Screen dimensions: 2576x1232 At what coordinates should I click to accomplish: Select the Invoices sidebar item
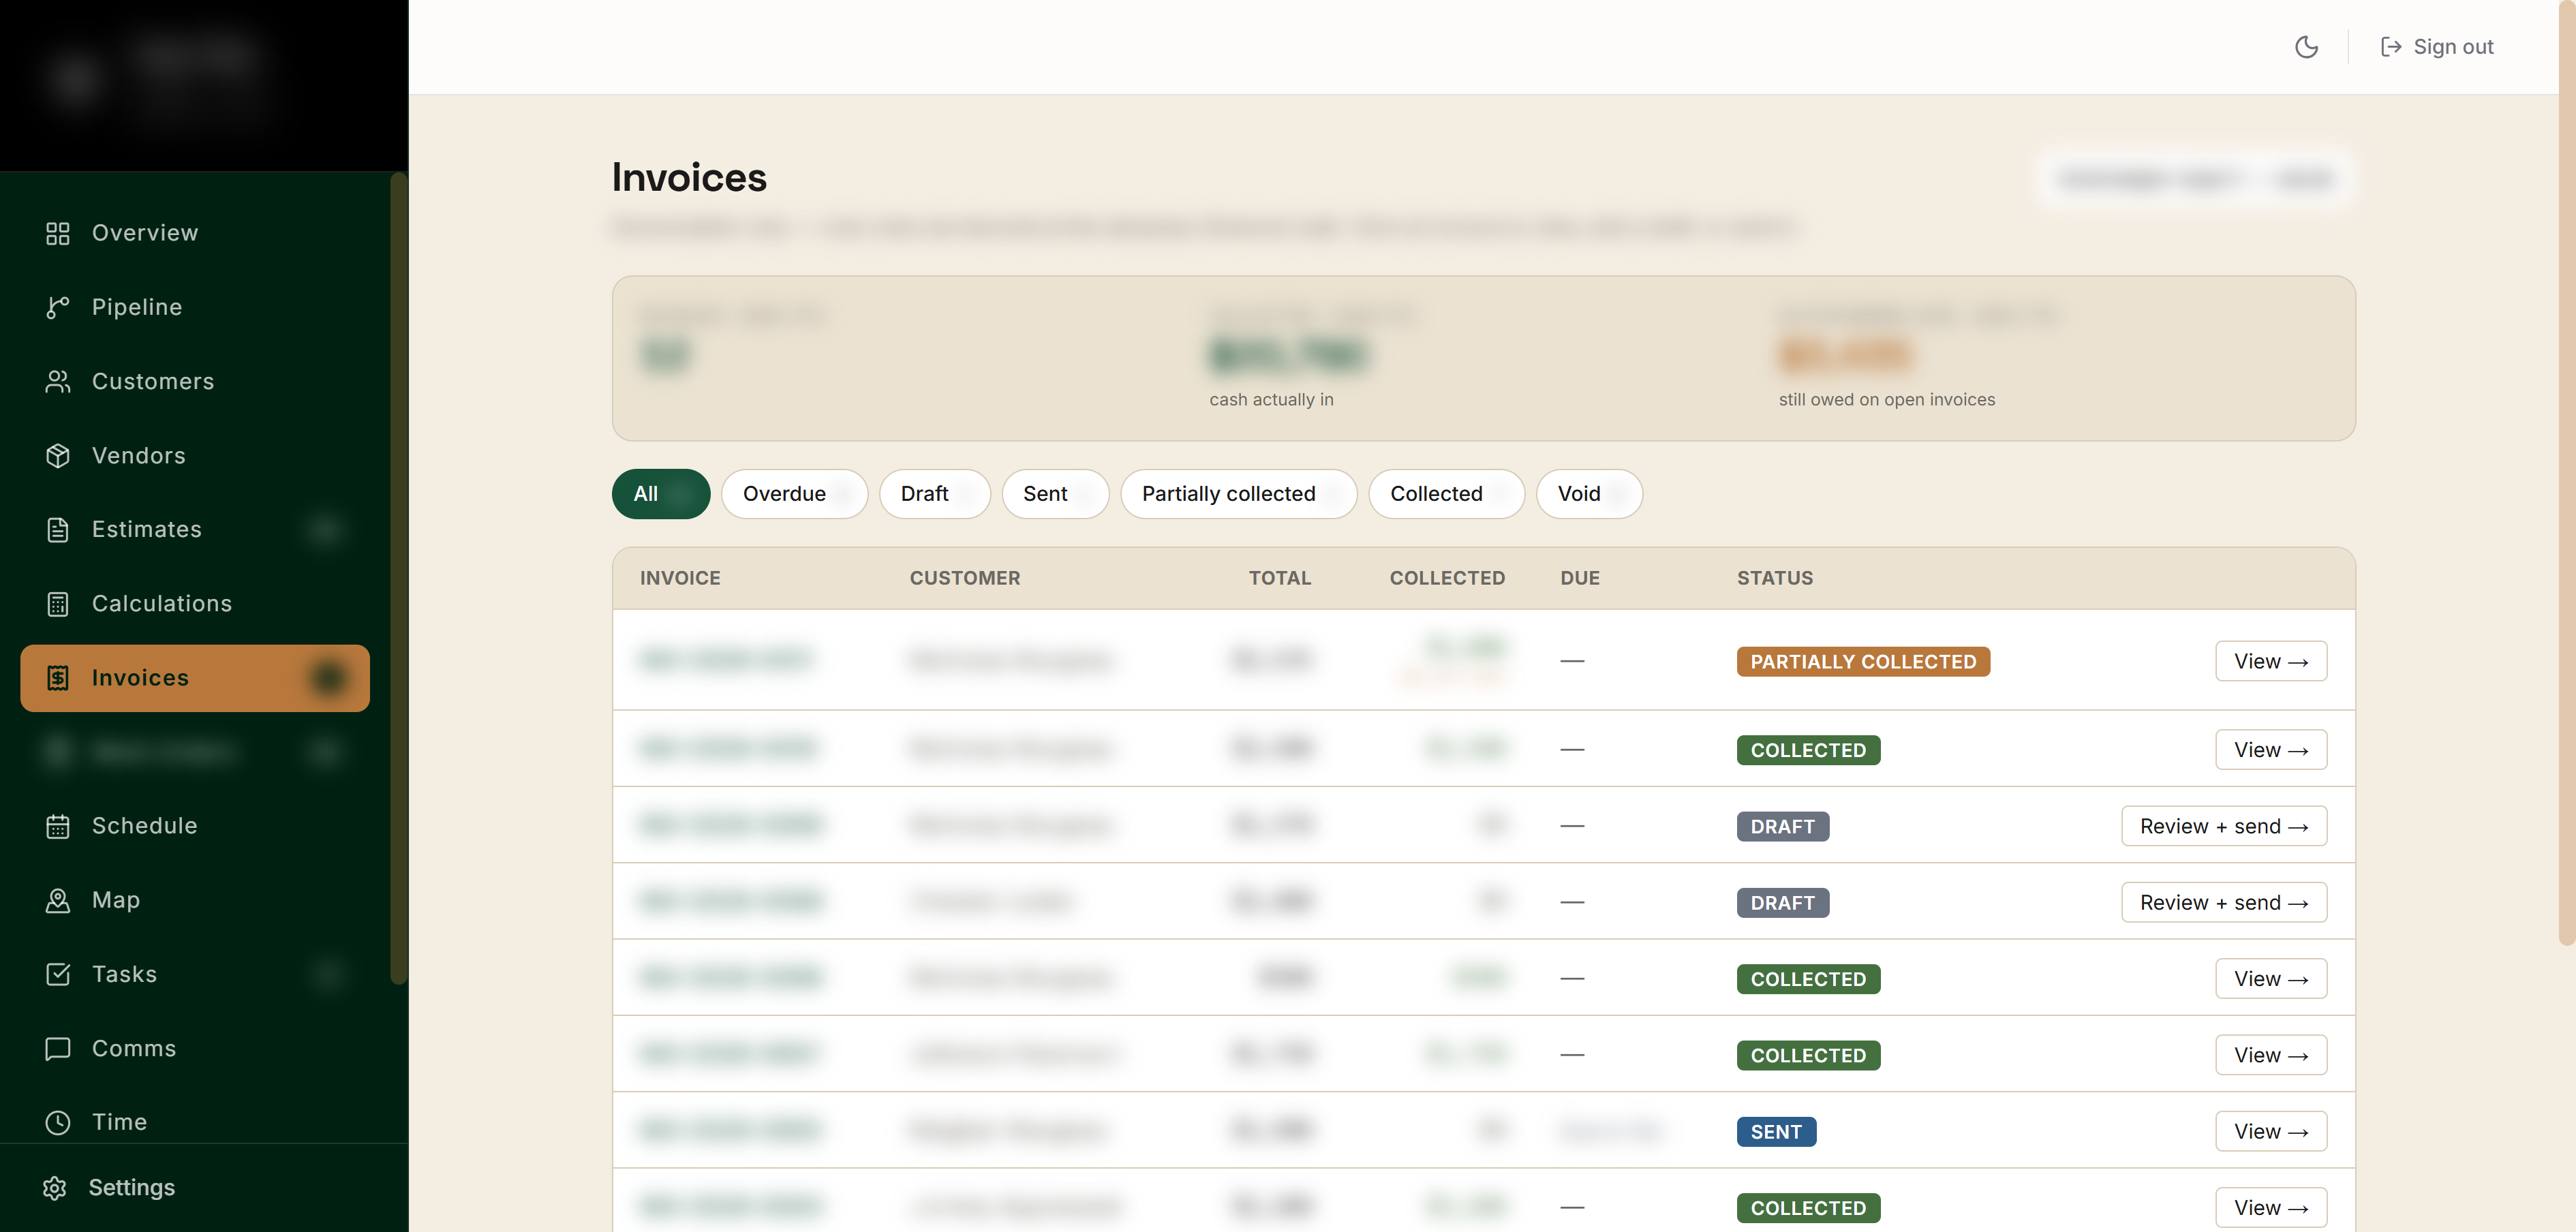coord(195,678)
